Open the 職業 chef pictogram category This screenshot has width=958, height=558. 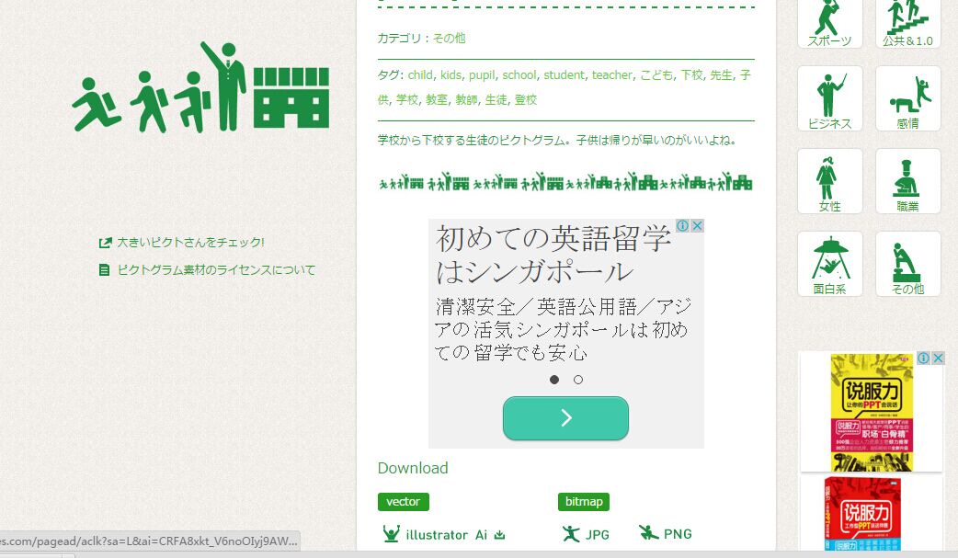coord(907,180)
